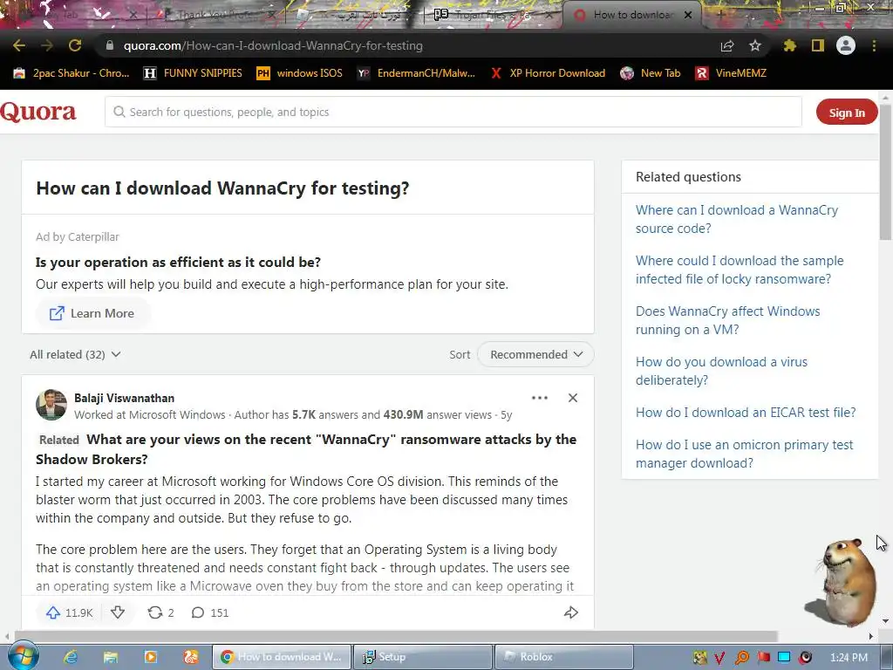Open a new browser tab with plus
Image resolution: width=893 pixels, height=670 pixels.
point(719,15)
